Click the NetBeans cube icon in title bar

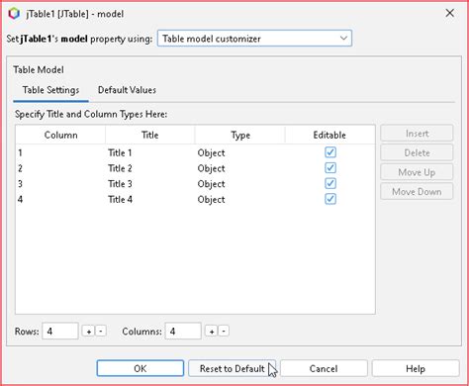[14, 14]
